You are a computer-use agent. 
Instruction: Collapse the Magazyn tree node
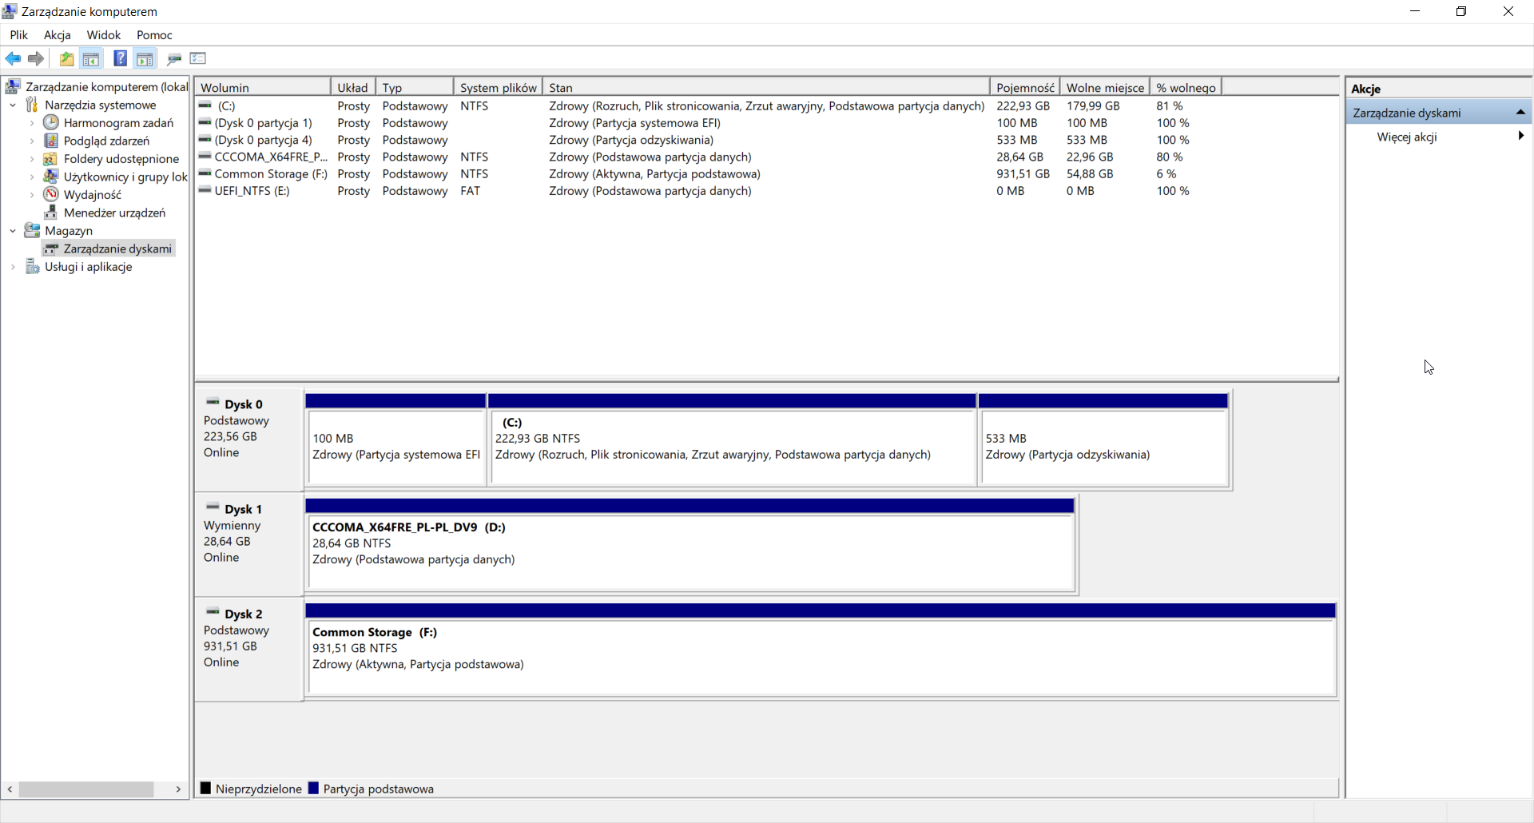[x=13, y=231]
